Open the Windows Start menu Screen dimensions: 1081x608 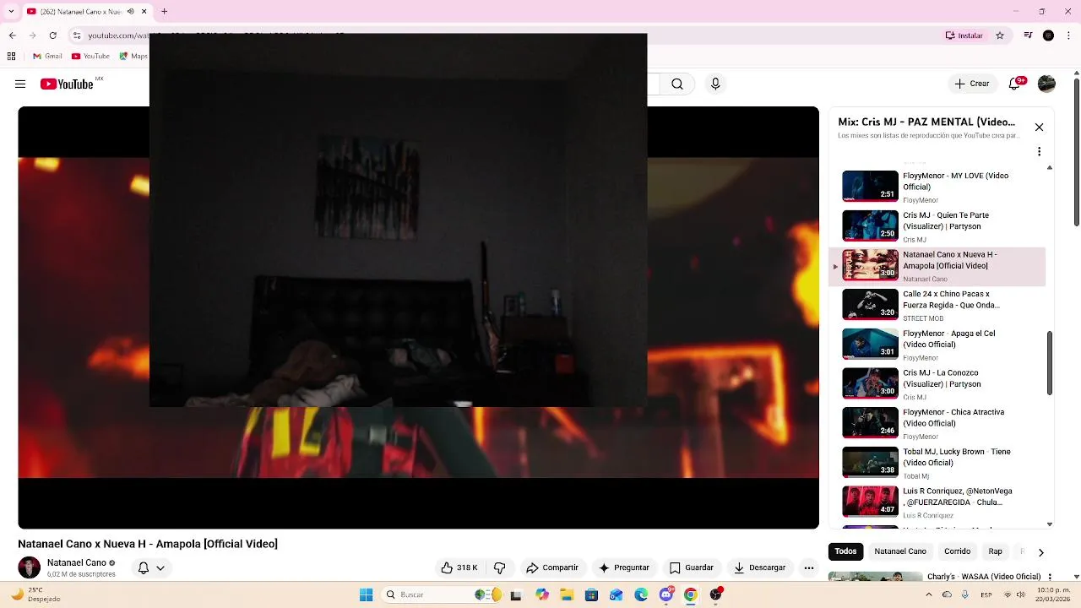point(366,594)
